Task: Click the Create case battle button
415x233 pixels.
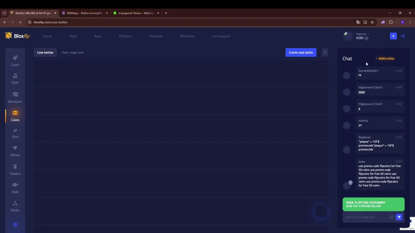Action: pyautogui.click(x=301, y=52)
